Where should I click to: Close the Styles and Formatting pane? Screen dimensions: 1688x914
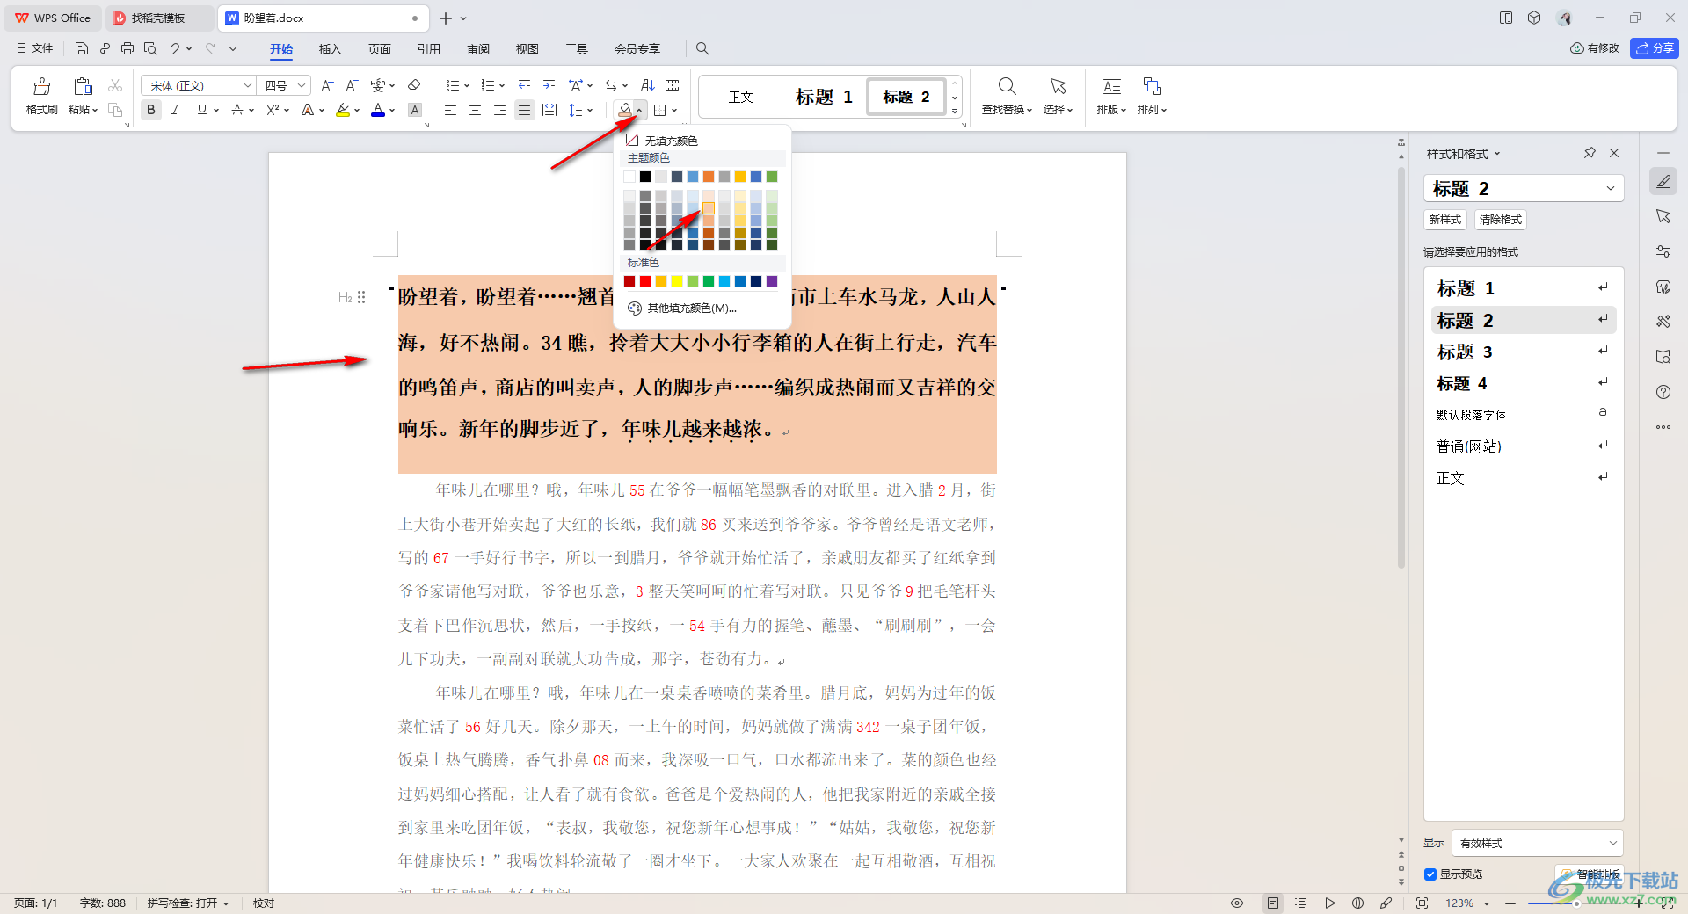pos(1614,153)
